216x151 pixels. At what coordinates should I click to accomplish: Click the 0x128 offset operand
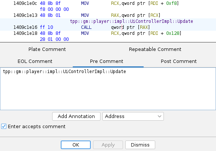[x=173, y=33]
